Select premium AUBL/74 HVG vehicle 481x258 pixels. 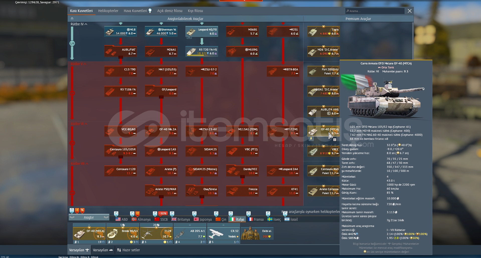[x=324, y=111]
